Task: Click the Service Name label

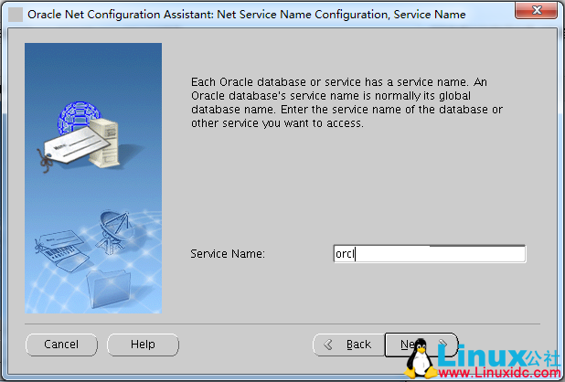Action: click(227, 254)
